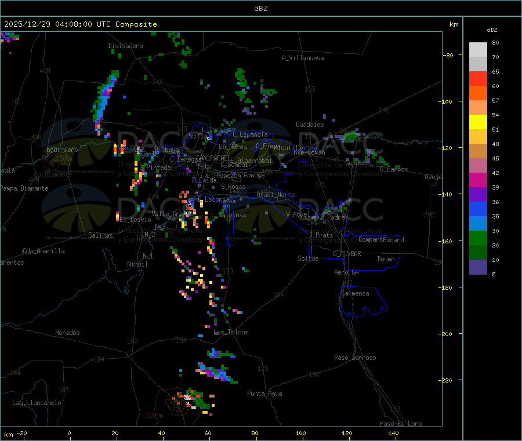
Task: Pick the magenta 39-42 dBZ legend swatch
Action: coord(478,180)
